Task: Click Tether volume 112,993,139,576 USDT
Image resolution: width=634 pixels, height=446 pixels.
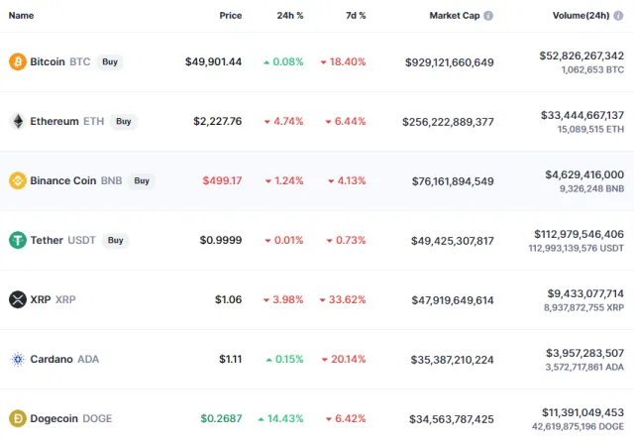Action: coord(577,249)
